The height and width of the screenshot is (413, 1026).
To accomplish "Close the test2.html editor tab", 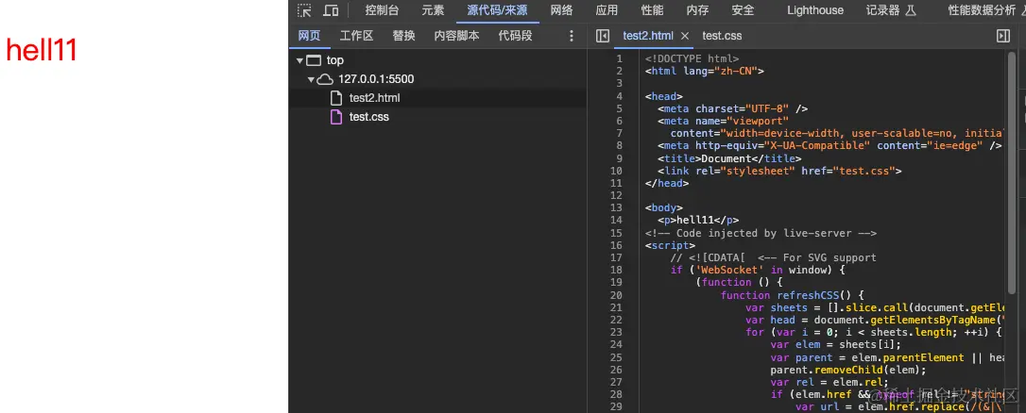I will [685, 36].
